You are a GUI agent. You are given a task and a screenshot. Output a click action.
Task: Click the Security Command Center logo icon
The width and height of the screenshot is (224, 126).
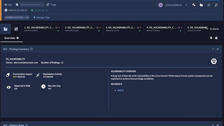214,61
